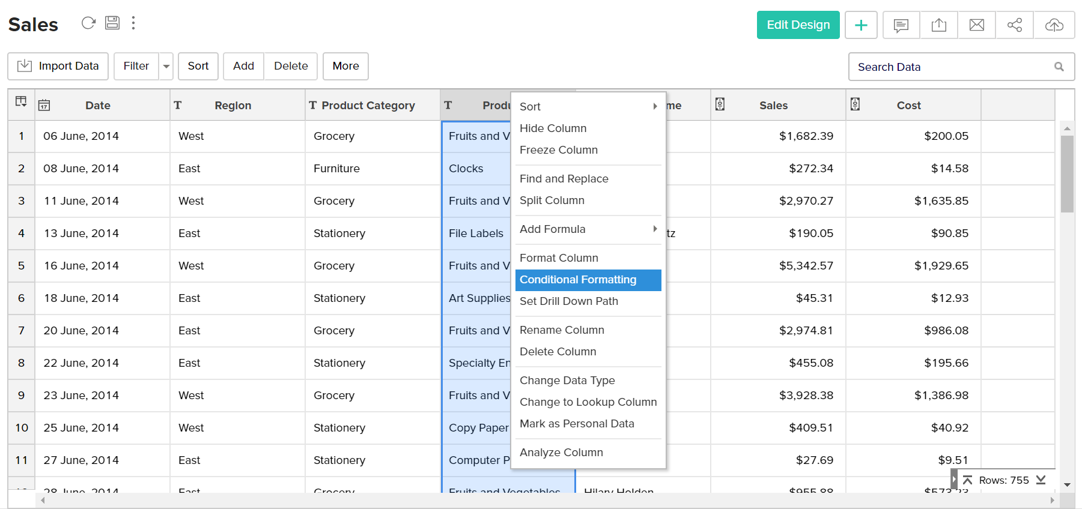Open the More toolbar button
Viewport: 1082px width, 509px height.
(345, 66)
